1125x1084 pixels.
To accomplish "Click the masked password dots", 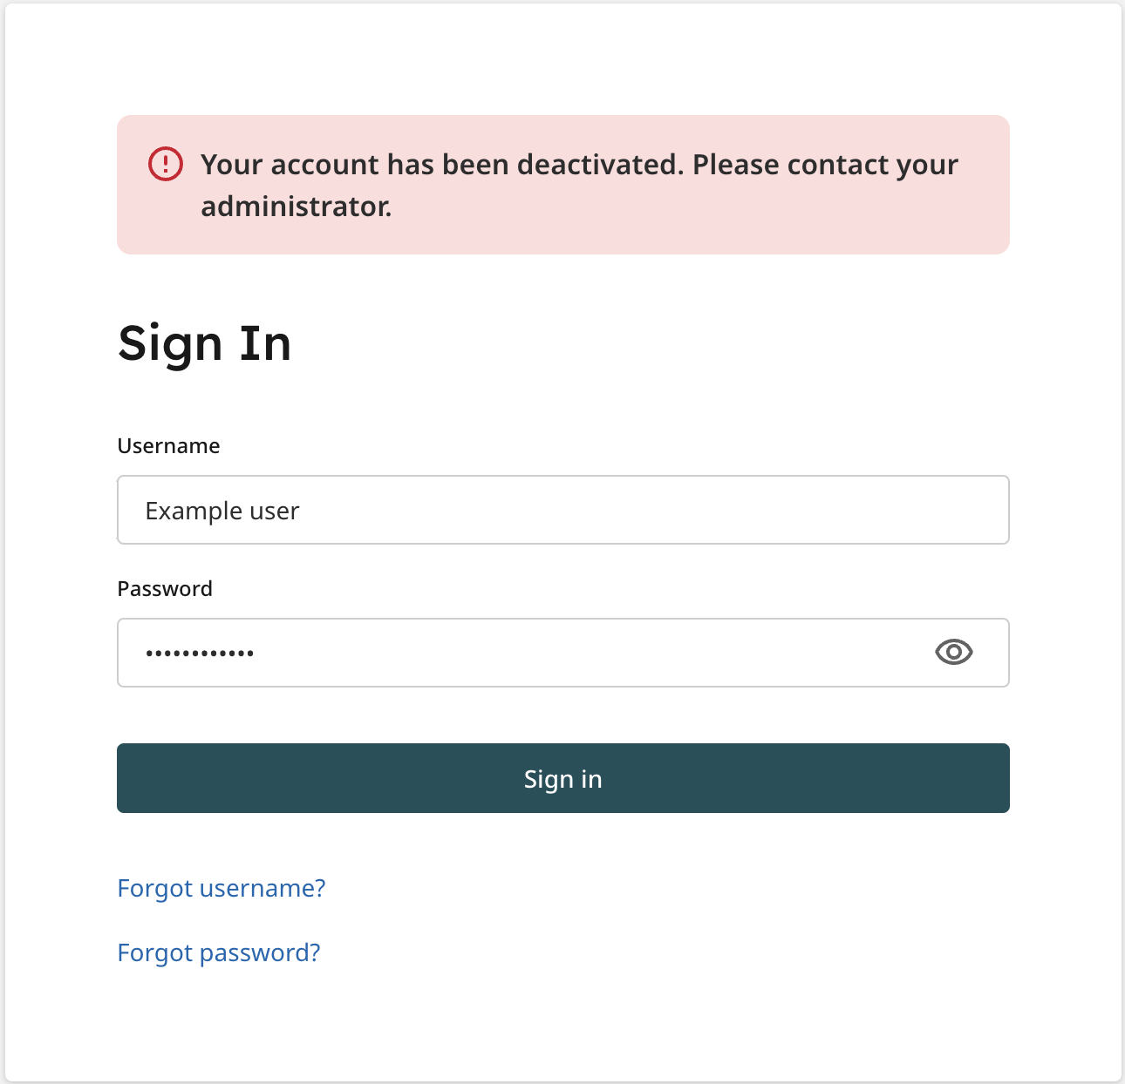I will 200,653.
